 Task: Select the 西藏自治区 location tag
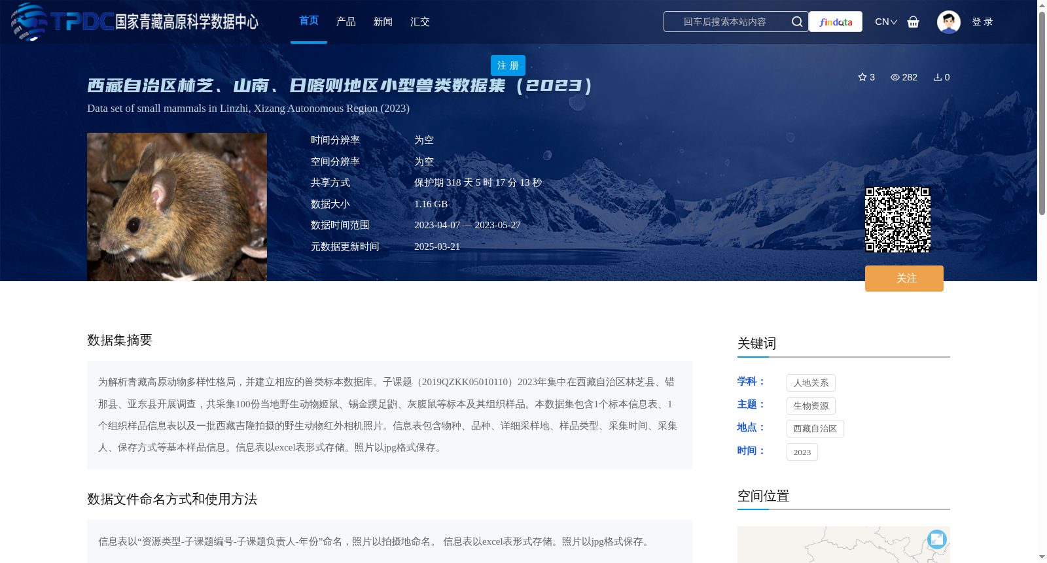pyautogui.click(x=815, y=429)
